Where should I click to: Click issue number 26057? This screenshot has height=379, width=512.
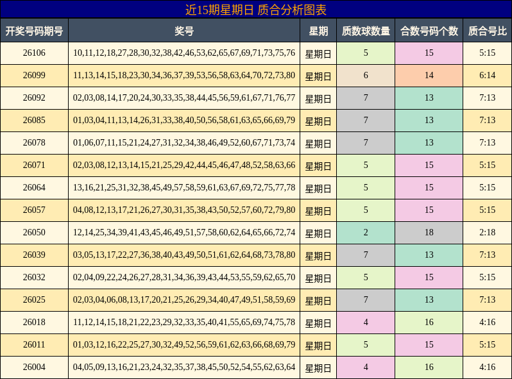(34, 210)
